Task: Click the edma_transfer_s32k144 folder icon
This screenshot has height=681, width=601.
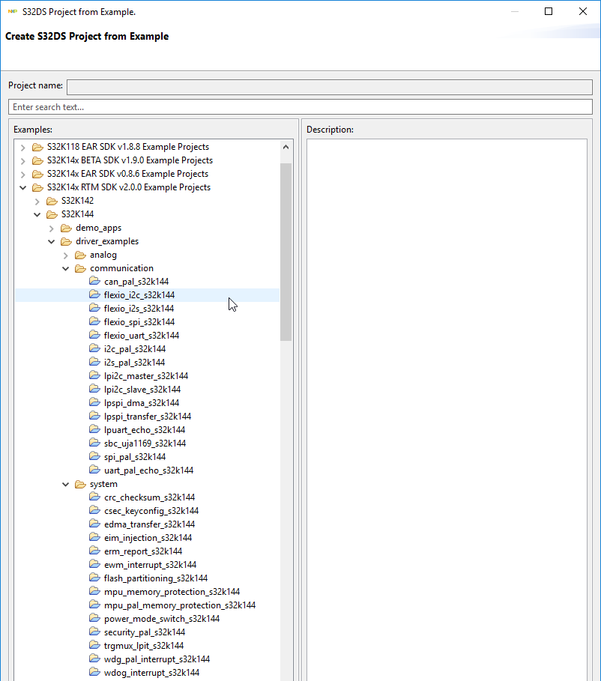Action: pos(94,524)
